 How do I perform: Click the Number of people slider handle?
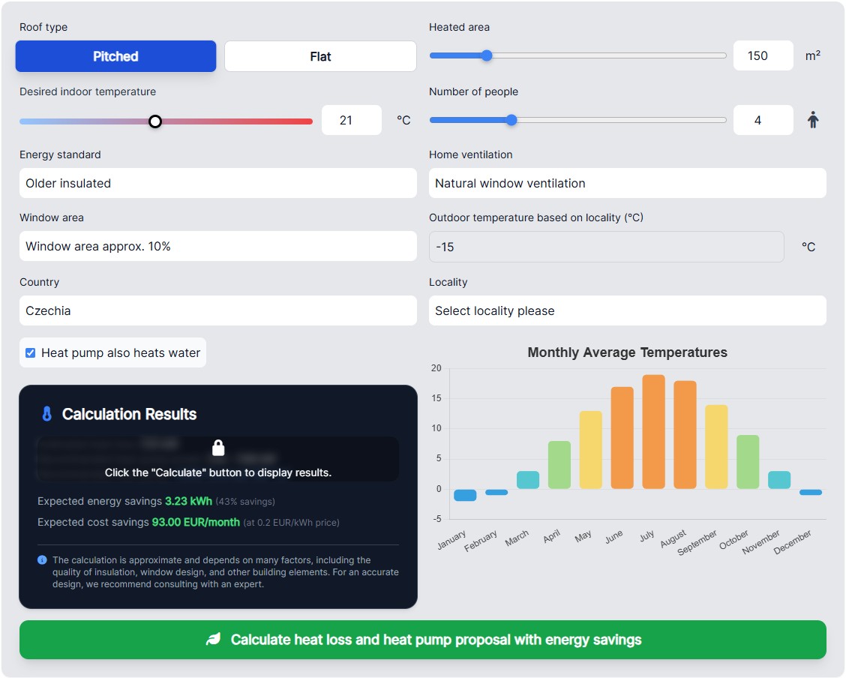pyautogui.click(x=511, y=120)
